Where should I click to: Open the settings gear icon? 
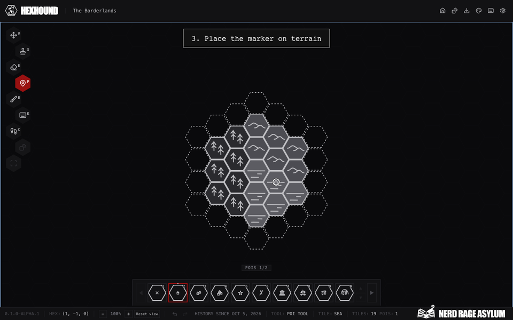(x=503, y=11)
